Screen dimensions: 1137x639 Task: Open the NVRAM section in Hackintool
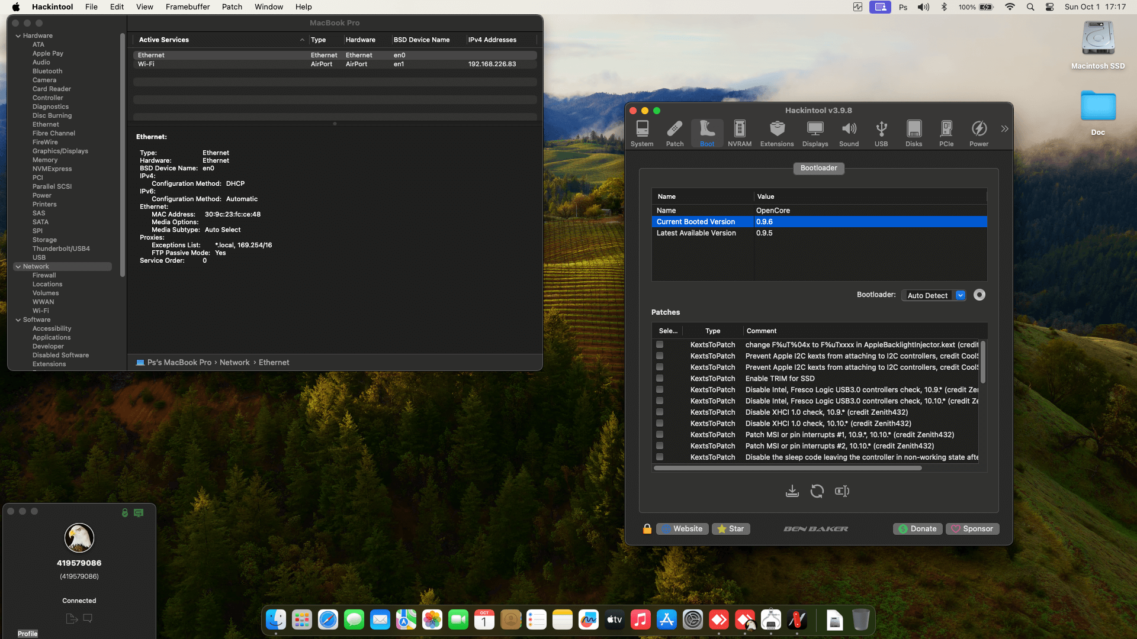pos(740,134)
